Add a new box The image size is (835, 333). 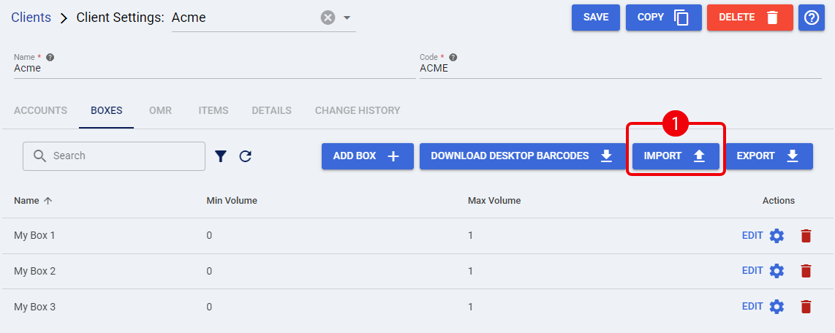(x=368, y=156)
